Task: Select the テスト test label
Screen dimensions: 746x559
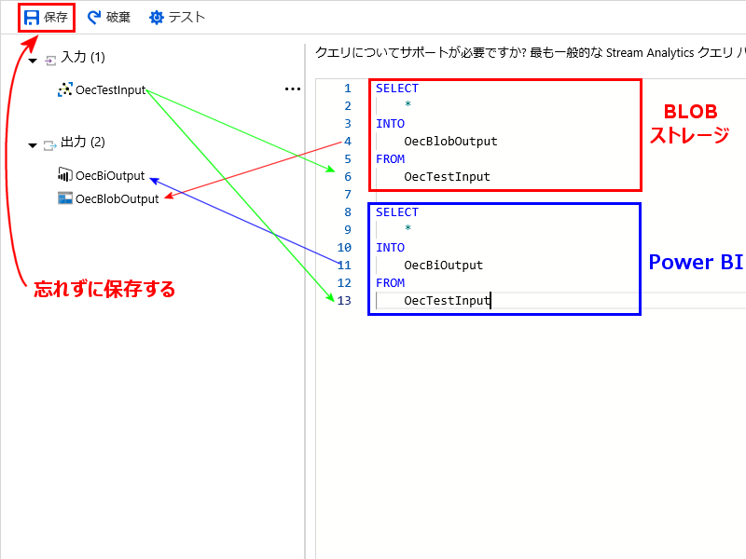Action: click(186, 18)
